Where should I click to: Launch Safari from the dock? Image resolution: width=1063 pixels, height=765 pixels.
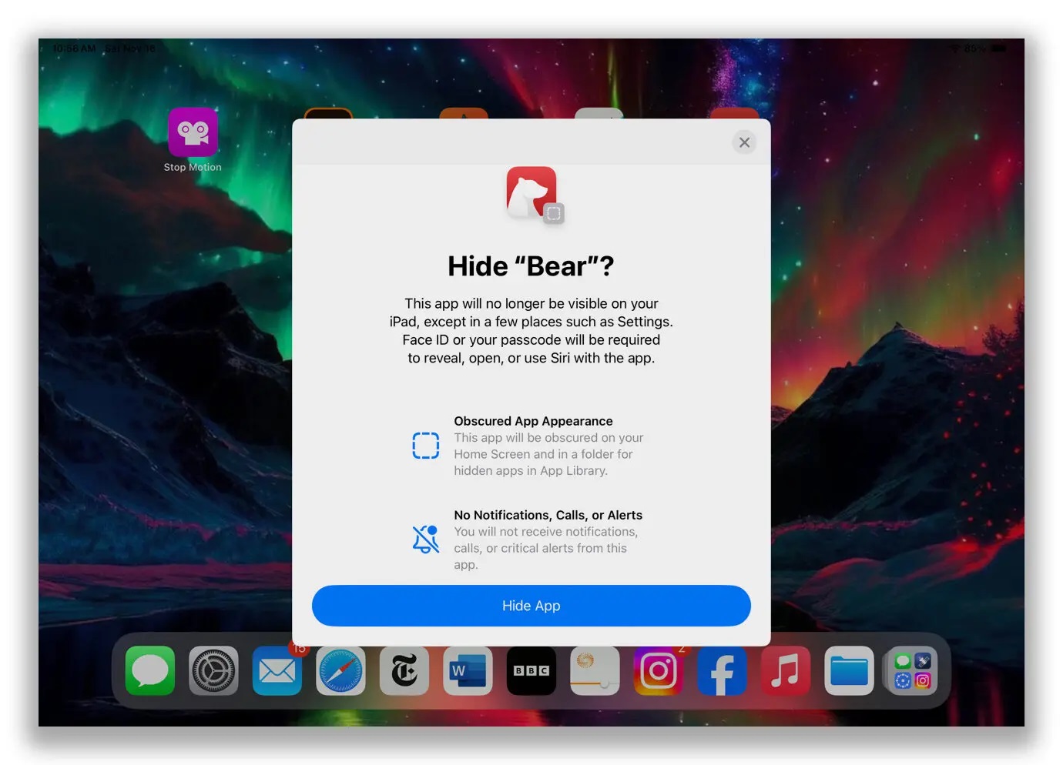pos(340,670)
